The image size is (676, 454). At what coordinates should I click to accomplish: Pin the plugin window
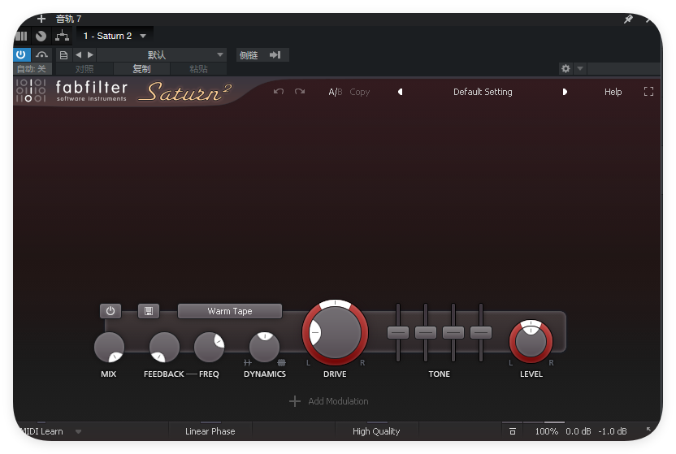pos(628,19)
